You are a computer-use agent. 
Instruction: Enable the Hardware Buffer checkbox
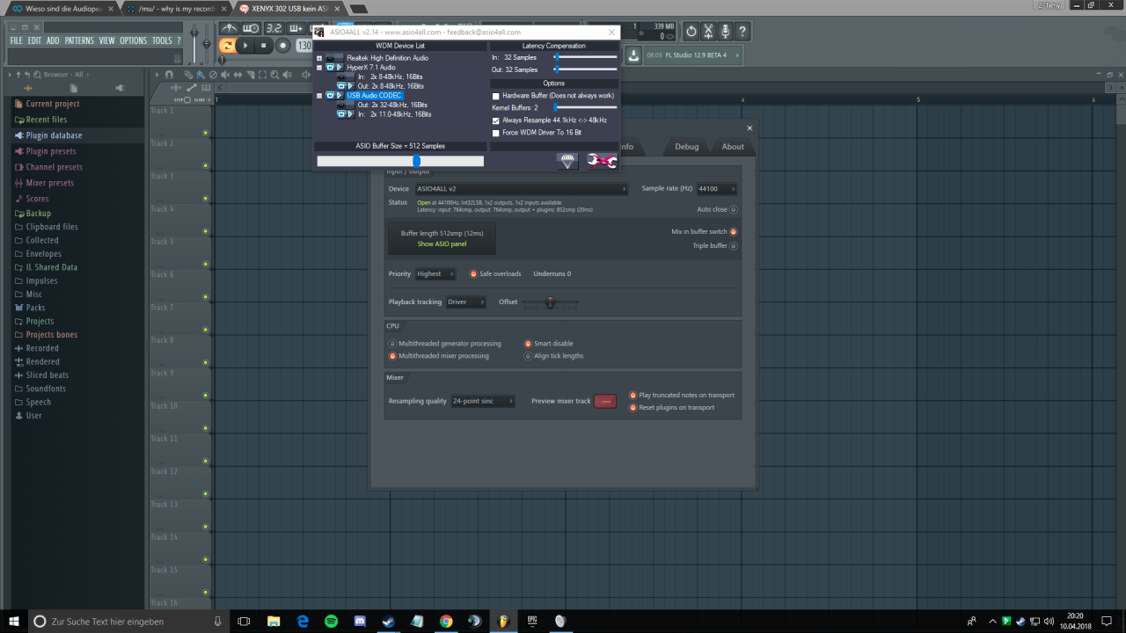496,96
